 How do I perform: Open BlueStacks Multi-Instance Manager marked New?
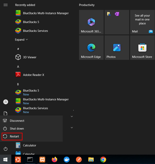coord(42,101)
